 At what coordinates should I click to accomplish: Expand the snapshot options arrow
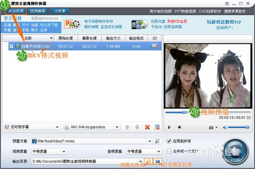(216, 127)
